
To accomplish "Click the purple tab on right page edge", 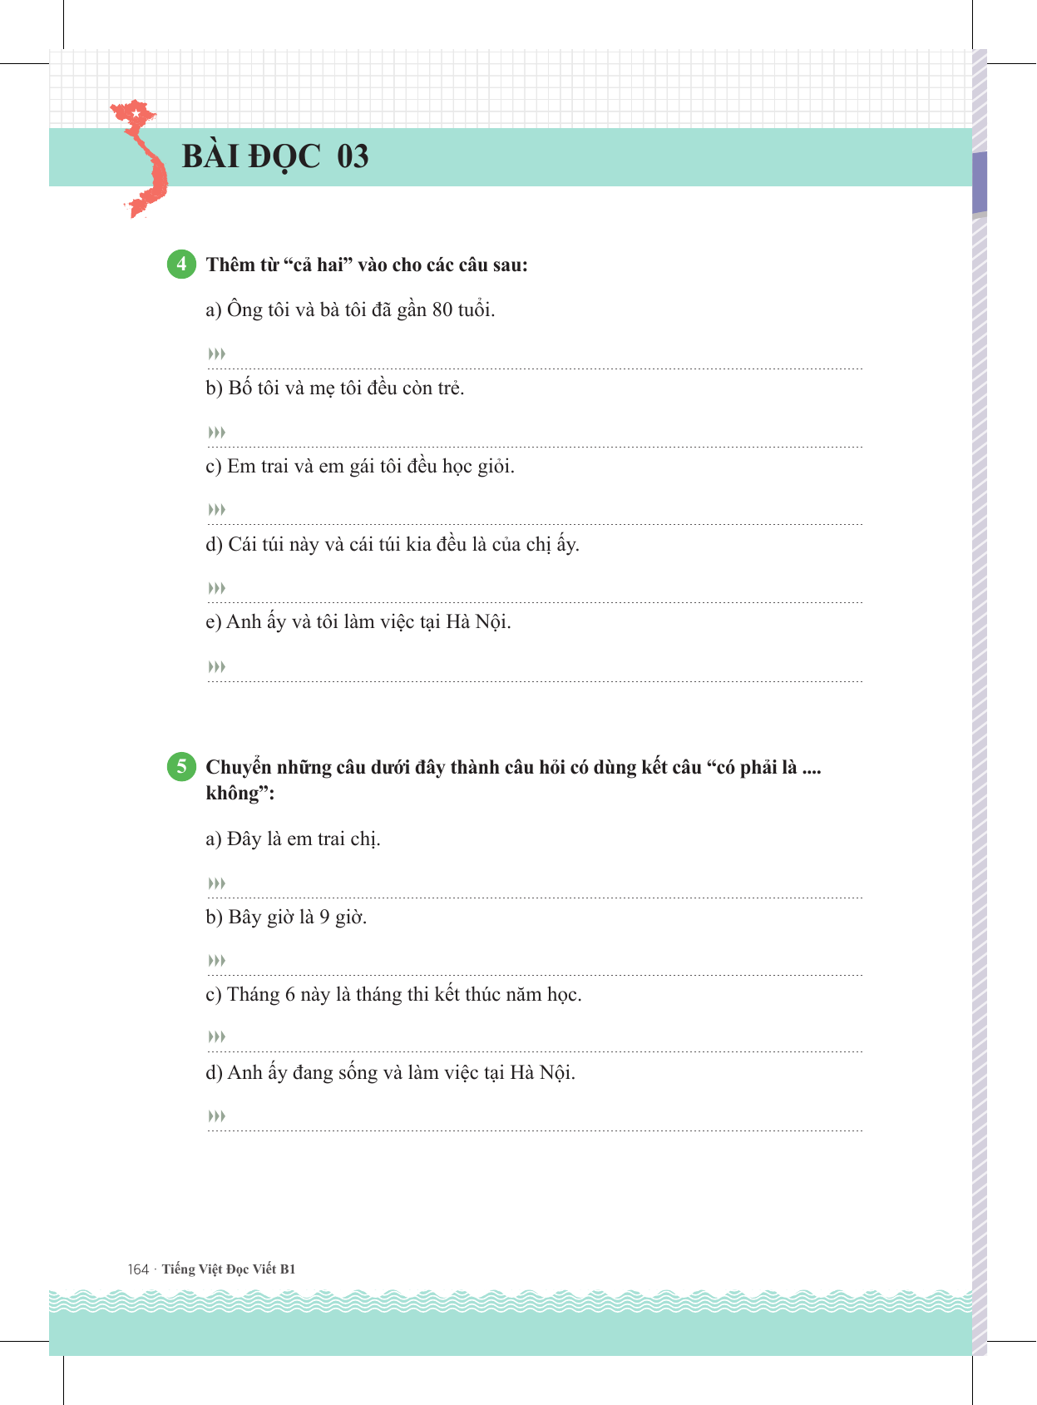I will (x=980, y=183).
